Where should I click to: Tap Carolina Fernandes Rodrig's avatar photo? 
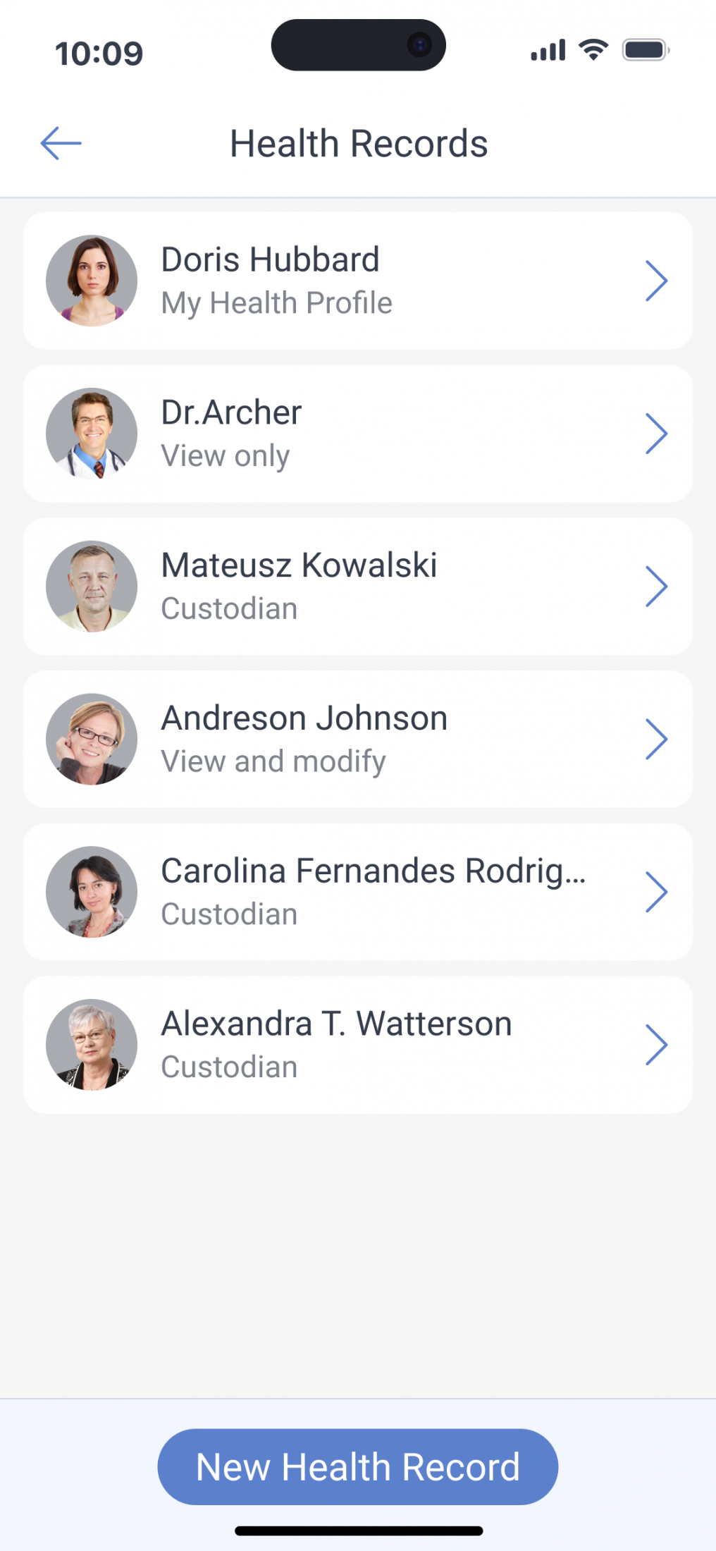pos(92,892)
